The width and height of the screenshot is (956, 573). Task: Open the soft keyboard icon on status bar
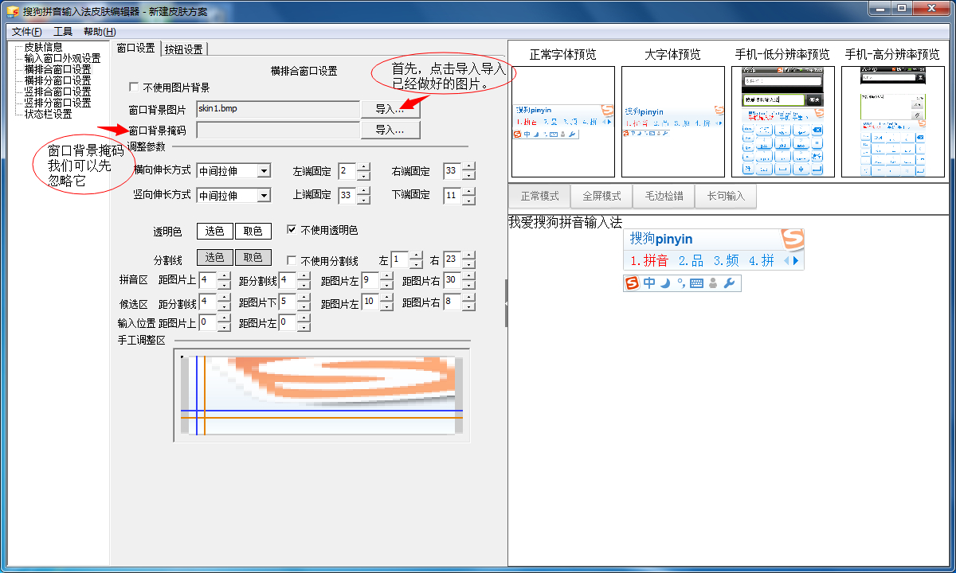(x=696, y=283)
